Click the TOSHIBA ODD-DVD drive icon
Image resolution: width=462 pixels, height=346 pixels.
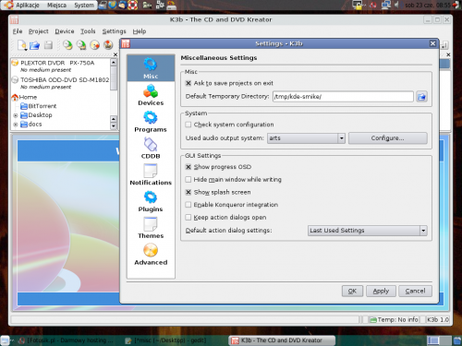click(x=15, y=79)
